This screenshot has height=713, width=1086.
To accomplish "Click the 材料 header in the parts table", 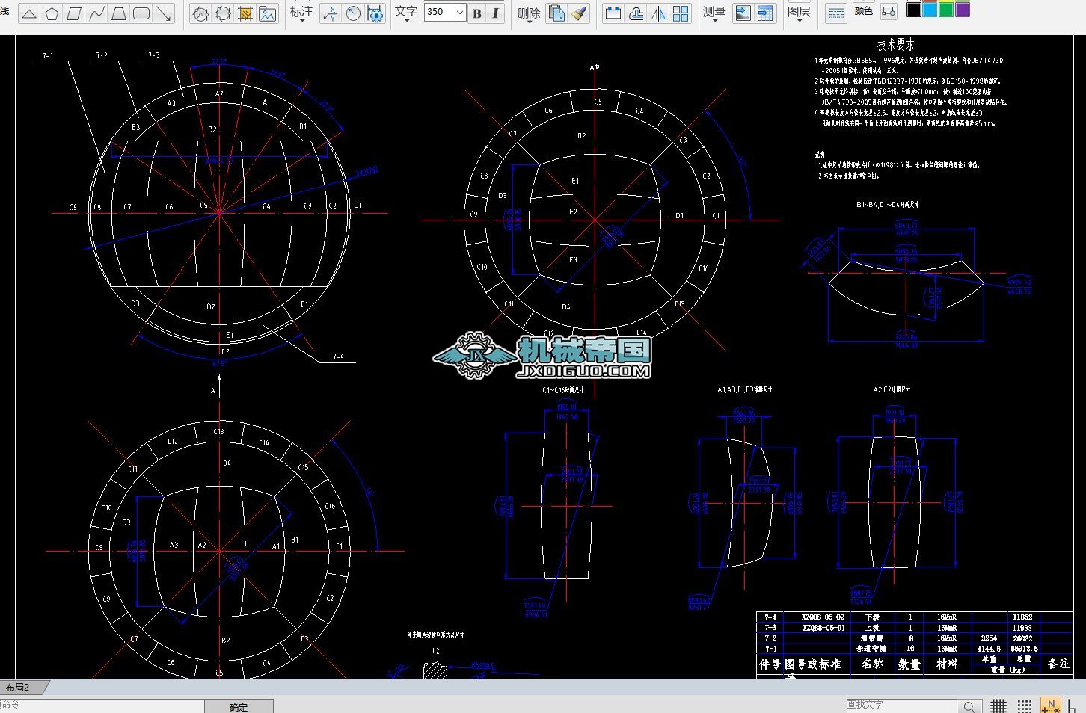I will 947,664.
